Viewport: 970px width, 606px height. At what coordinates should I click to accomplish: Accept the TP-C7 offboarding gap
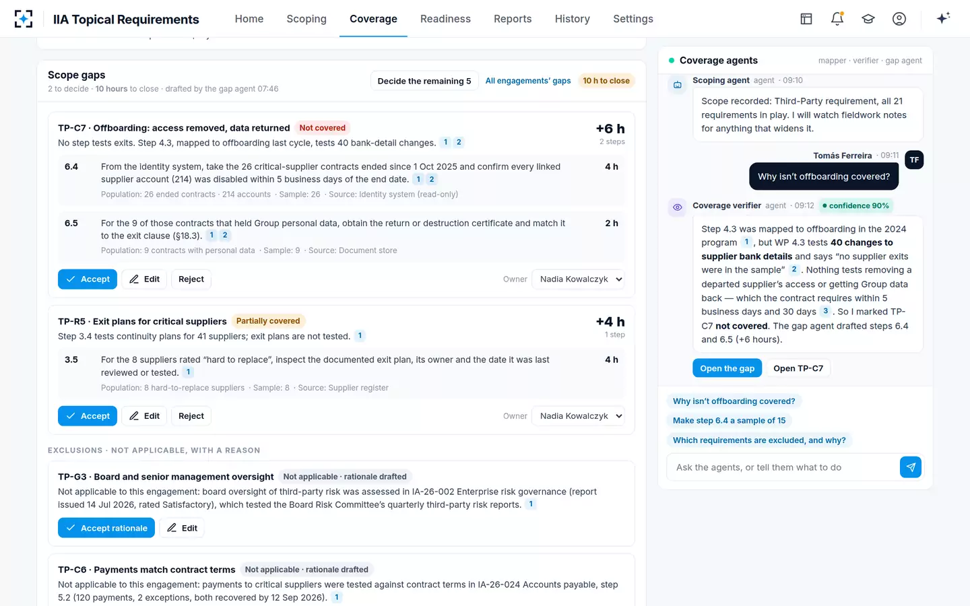tap(88, 279)
